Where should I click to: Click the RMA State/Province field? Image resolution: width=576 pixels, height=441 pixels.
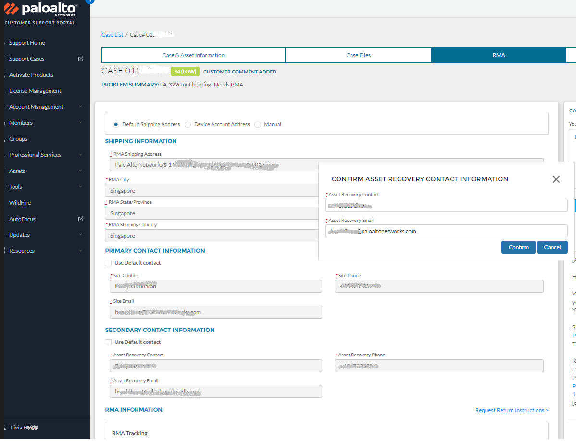[x=212, y=213]
